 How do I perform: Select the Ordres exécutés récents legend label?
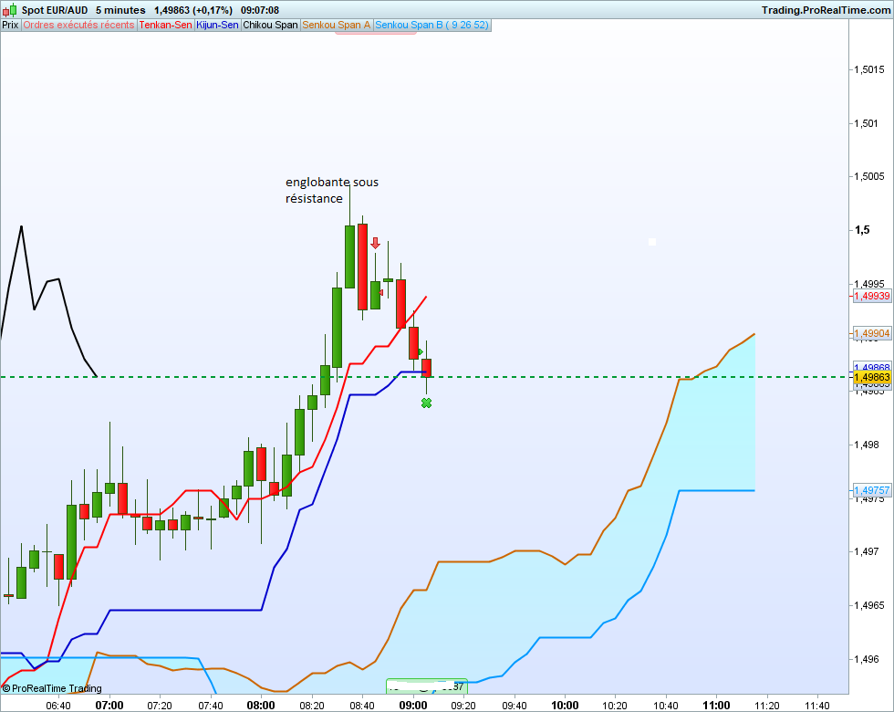tap(78, 26)
